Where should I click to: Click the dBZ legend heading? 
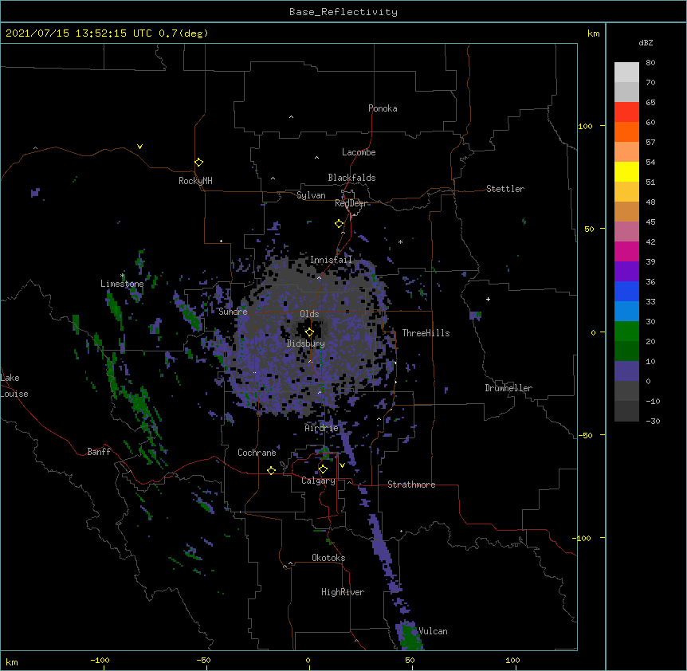[x=646, y=42]
